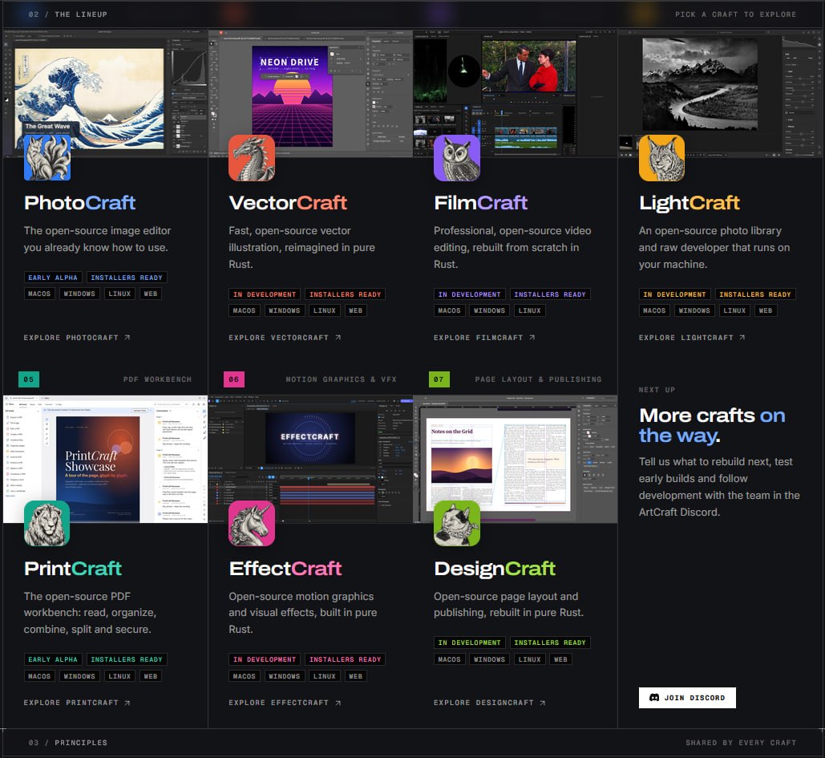The height and width of the screenshot is (758, 825).
Task: Click the Motion Graphics & VFX label
Action: tap(341, 379)
